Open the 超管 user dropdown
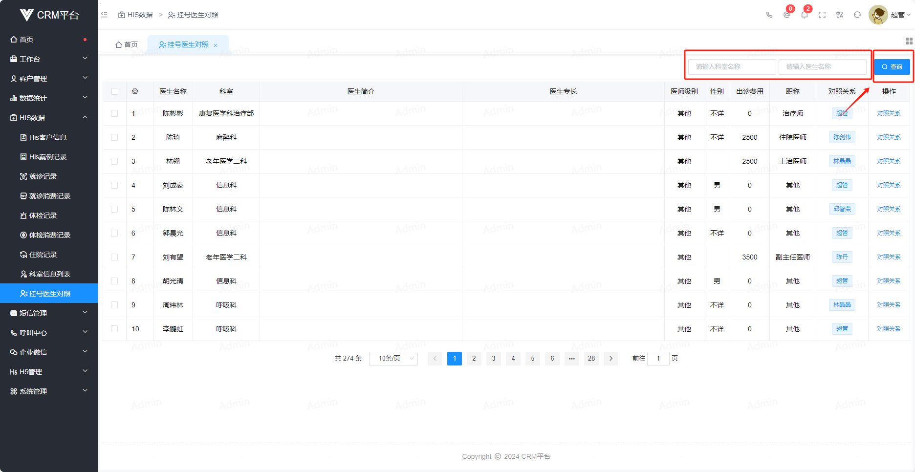Image resolution: width=915 pixels, height=472 pixels. coord(900,15)
